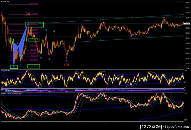Click the 38.2 Fibonacci level label
Image resolution: width=191 pixels, height=130 pixels.
(34, 56)
